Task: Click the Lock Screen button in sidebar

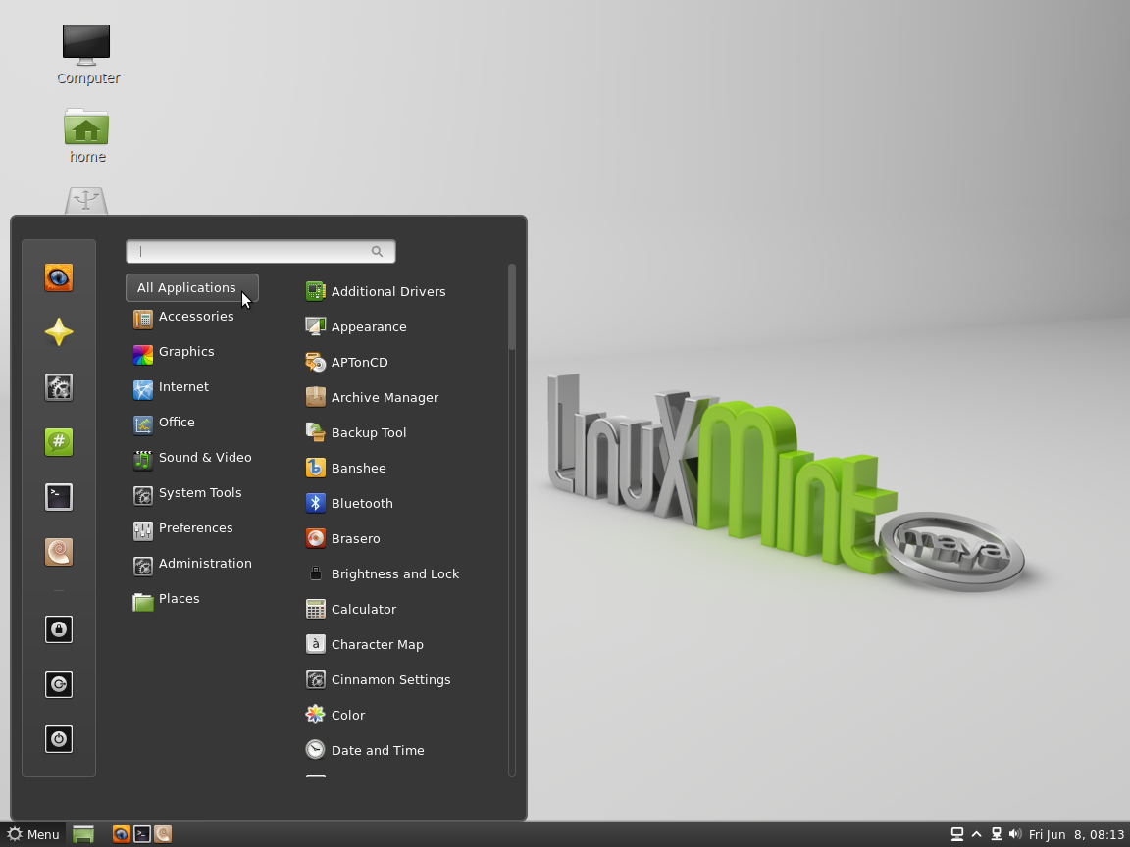Action: coord(59,629)
